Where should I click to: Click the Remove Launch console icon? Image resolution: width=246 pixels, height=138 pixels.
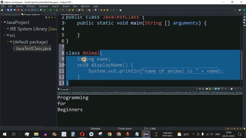(x=200, y=89)
